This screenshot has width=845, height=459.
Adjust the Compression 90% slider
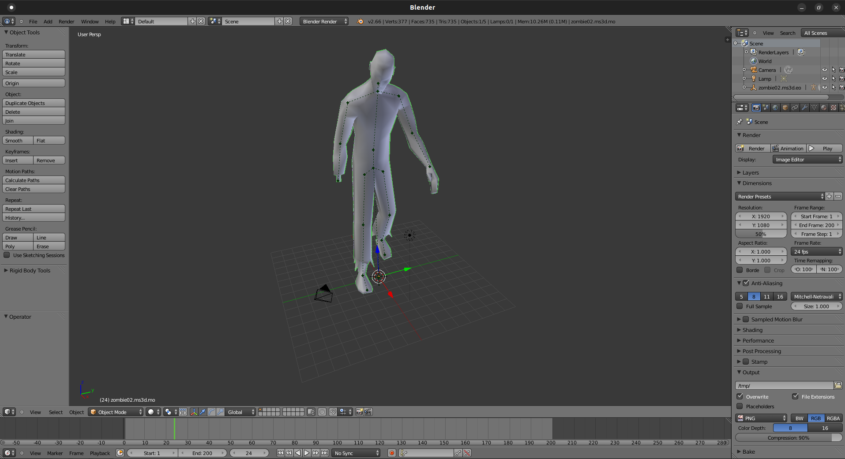click(x=789, y=437)
